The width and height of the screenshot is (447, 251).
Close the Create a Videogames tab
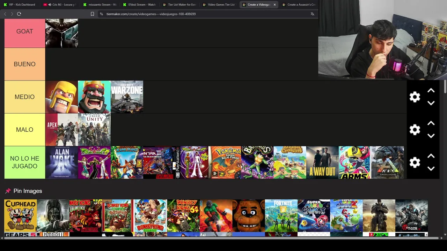coord(274,5)
